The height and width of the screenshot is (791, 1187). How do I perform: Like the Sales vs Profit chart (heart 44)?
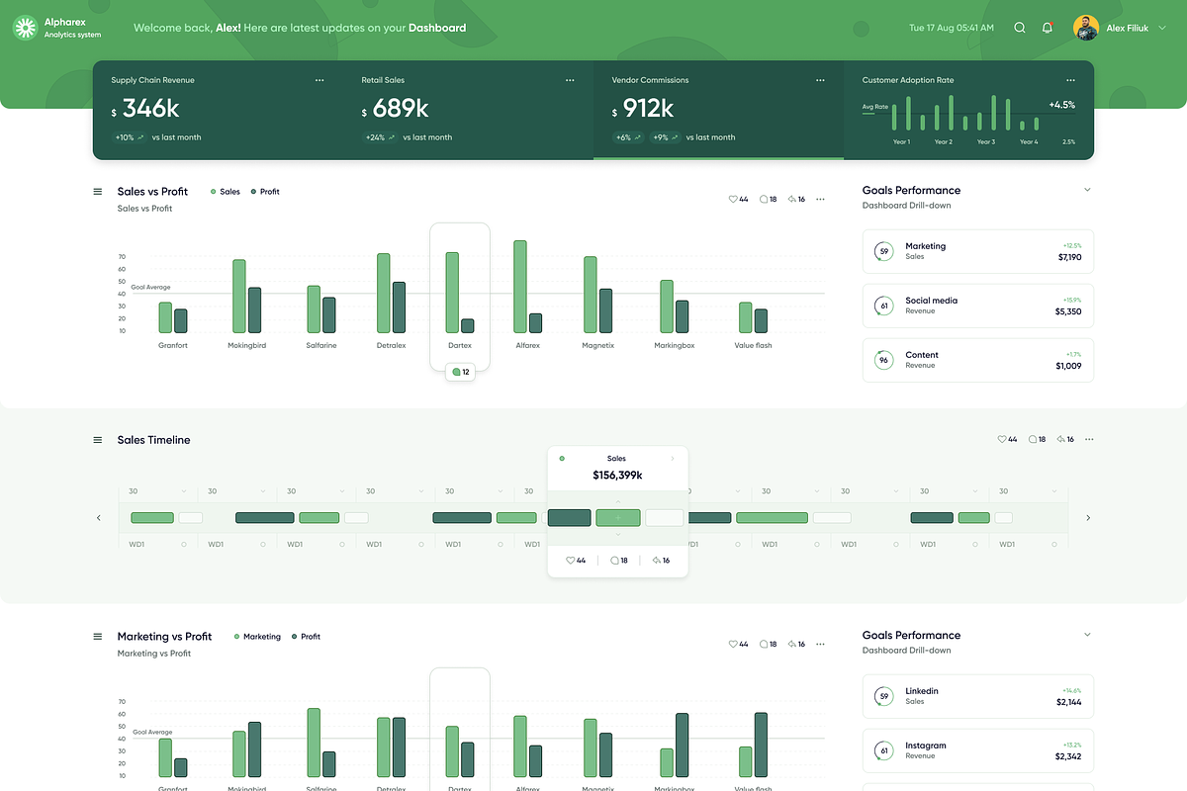pos(738,199)
